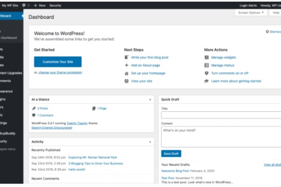Open Security in the admin bar
The width and height of the screenshot is (281, 187).
click(x=55, y=6)
